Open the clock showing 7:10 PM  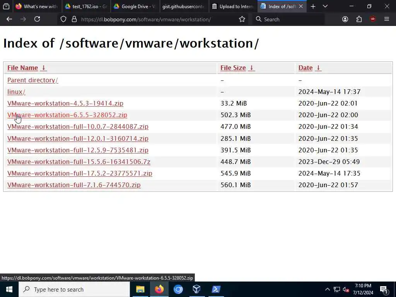point(363,289)
